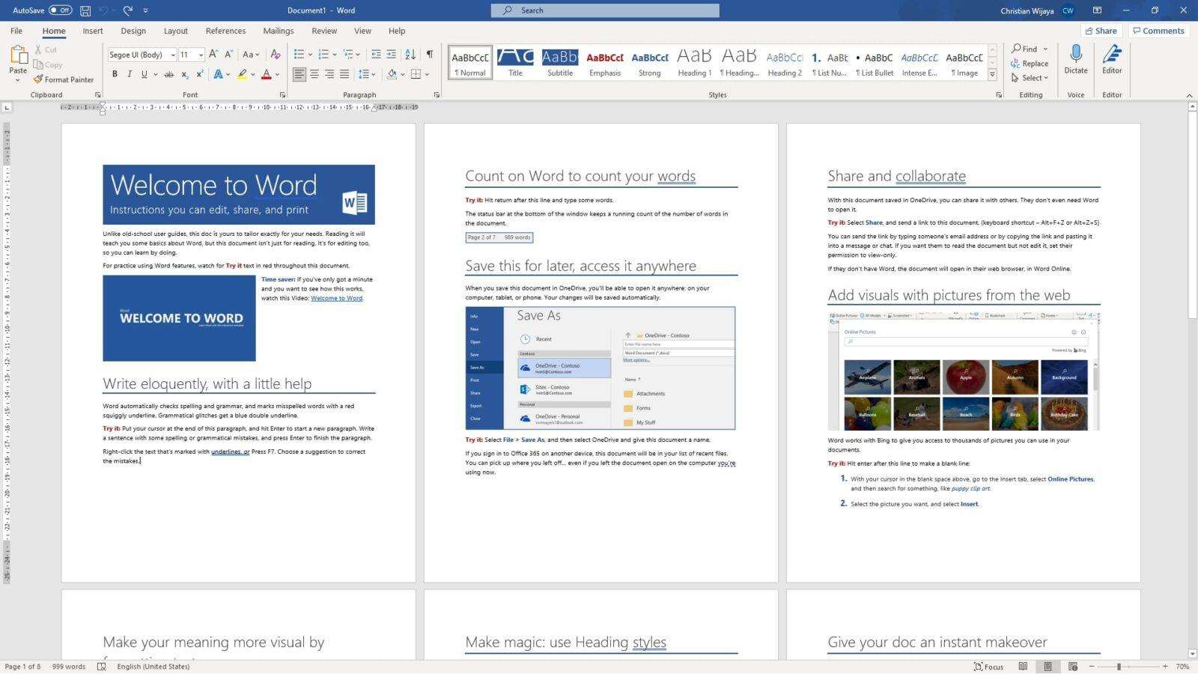Enable Focus mode in the status bar
1198x674 pixels.
[x=990, y=666]
